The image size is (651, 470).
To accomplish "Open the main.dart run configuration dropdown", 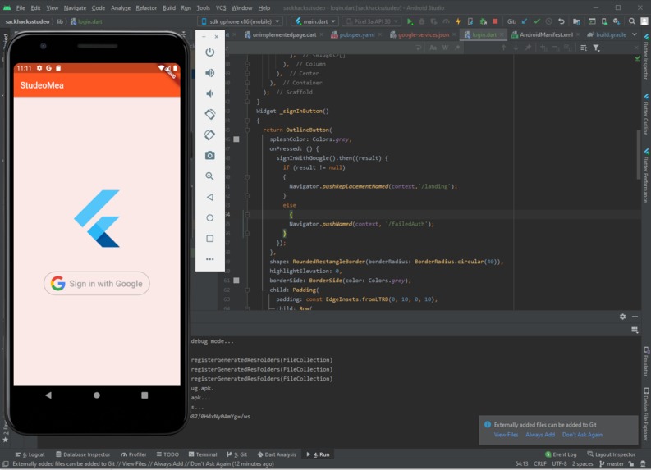I will click(314, 21).
